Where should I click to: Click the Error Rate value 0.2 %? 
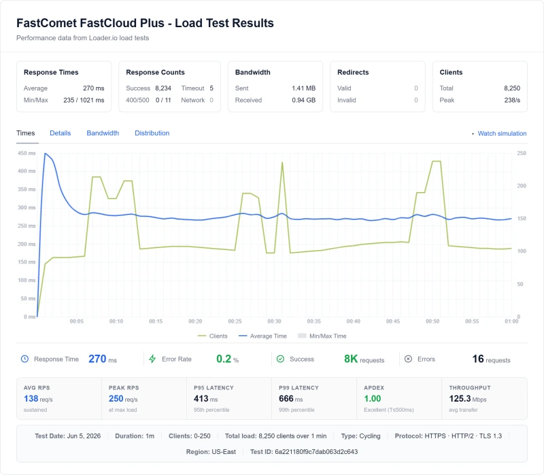[227, 359]
